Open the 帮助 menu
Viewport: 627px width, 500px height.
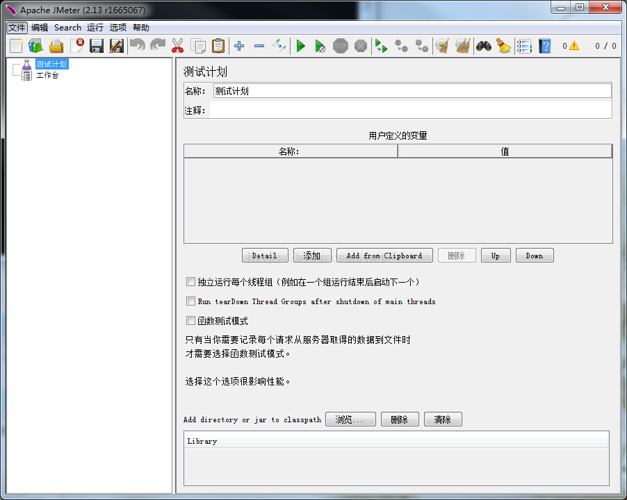(140, 28)
